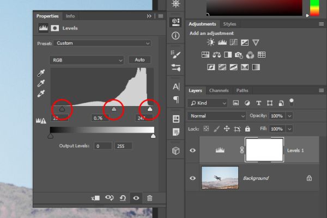Lock transparent pixels
This screenshot has width=327, height=218.
pyautogui.click(x=206, y=129)
